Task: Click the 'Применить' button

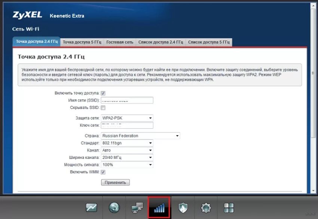Action: click(x=115, y=182)
